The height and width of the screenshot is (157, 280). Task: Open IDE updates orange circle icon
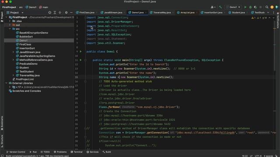tap(272, 7)
